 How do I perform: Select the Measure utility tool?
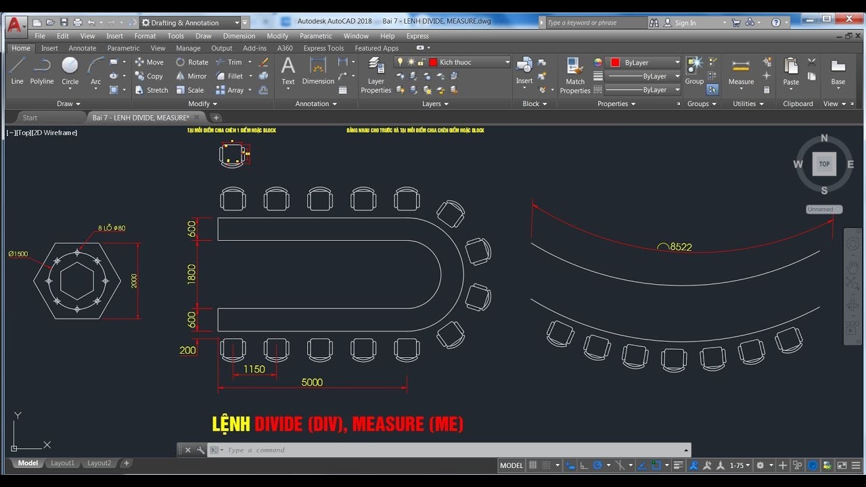tap(741, 71)
